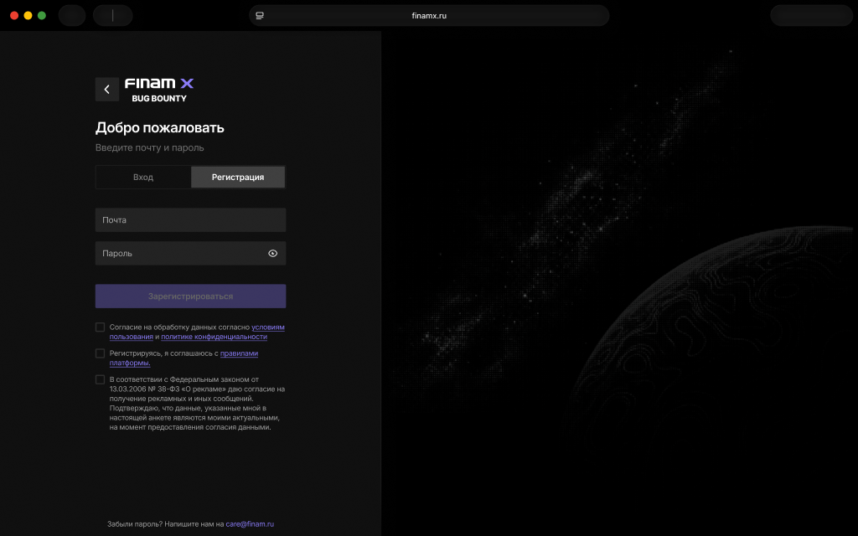Screen dimensions: 858x536
Task: Check the data processing consent checkbox
Action: (101, 327)
